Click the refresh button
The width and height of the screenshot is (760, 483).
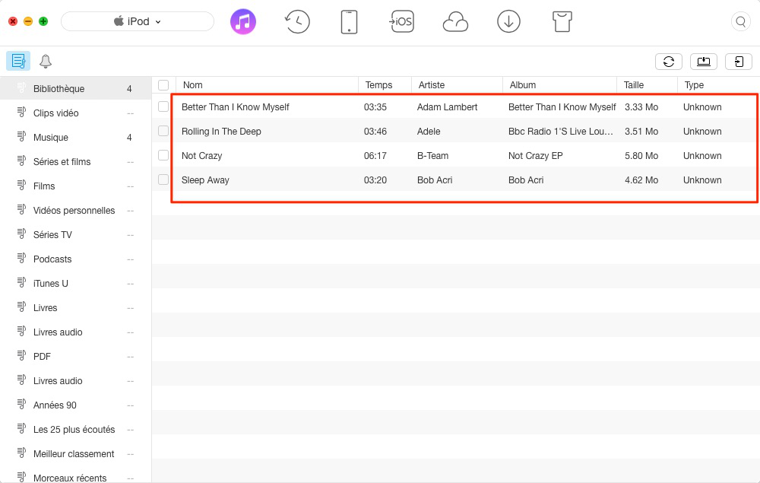(x=669, y=62)
